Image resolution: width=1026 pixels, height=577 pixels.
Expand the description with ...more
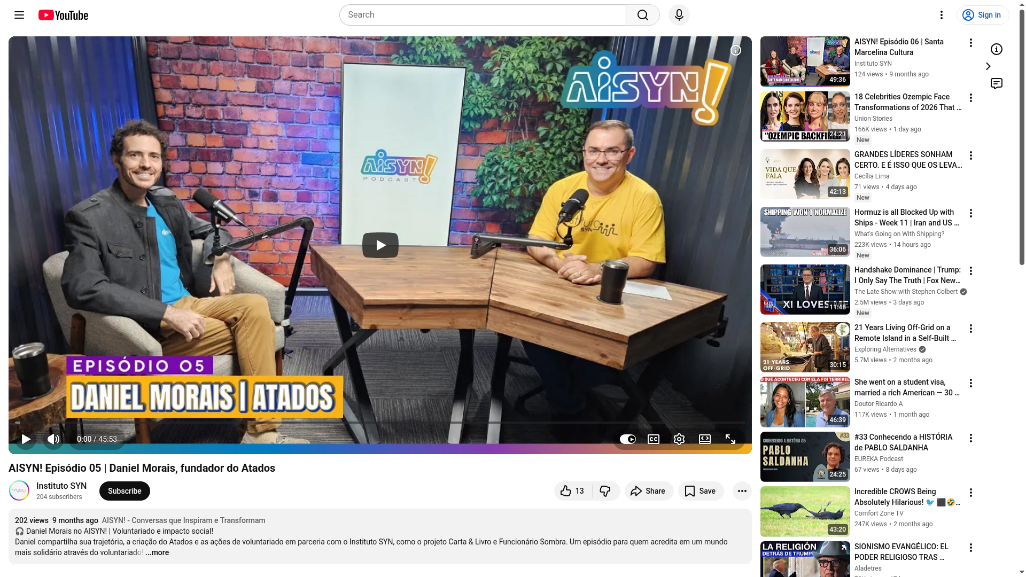point(157,553)
